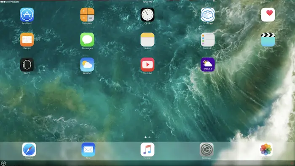
Task: Open the Reminder app
Action: 208,40
